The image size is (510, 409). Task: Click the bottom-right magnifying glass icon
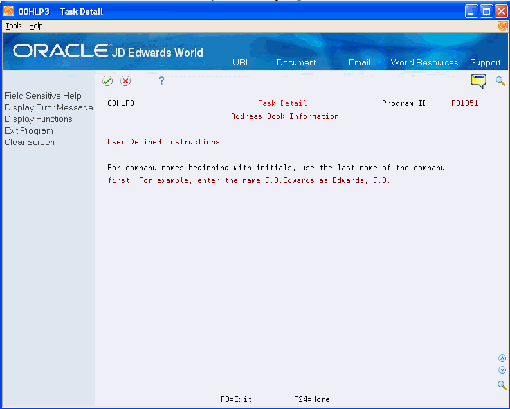tap(502, 385)
